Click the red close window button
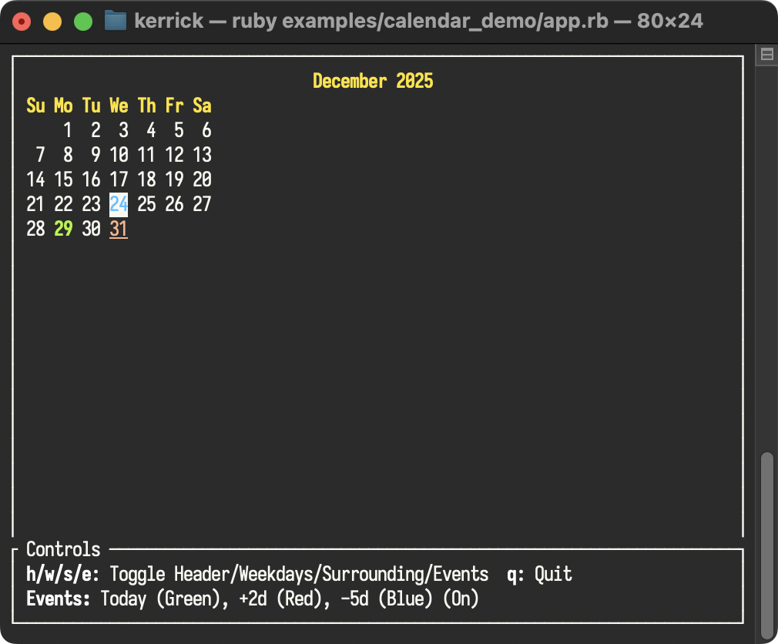 click(22, 22)
